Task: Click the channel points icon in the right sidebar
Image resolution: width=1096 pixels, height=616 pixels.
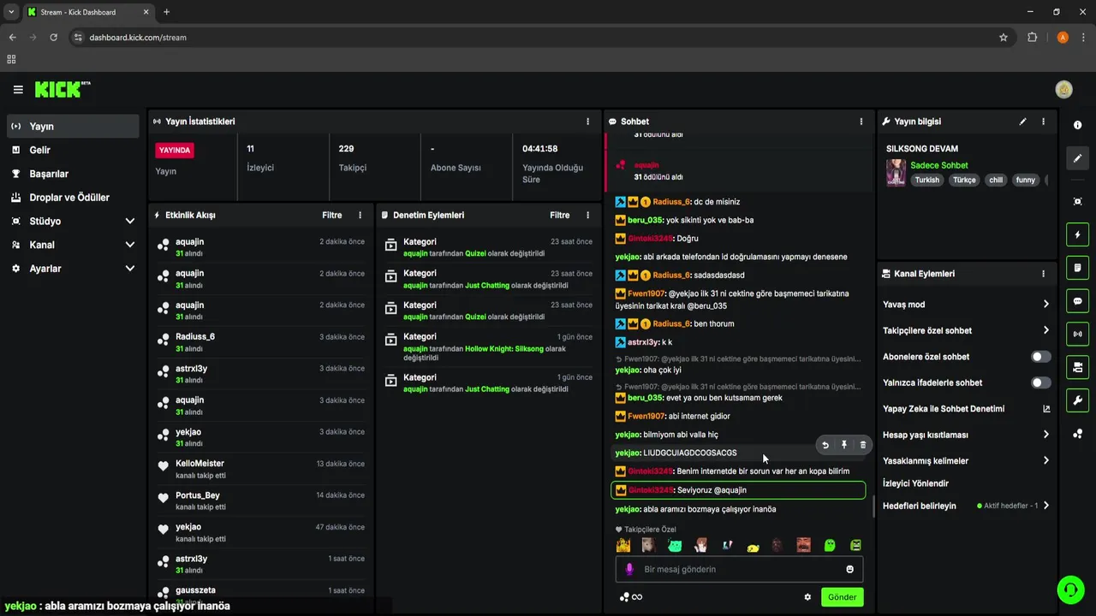Action: pyautogui.click(x=1077, y=434)
